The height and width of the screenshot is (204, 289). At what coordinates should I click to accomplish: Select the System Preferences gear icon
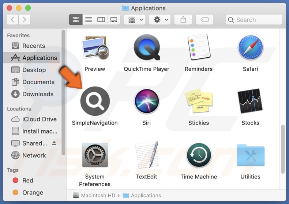[95, 155]
